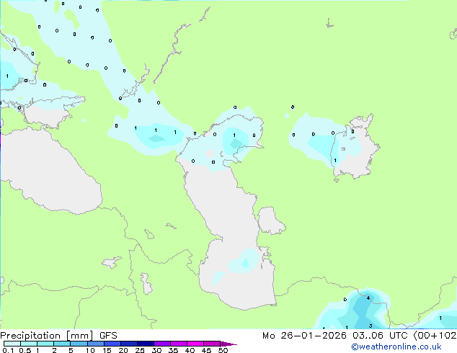The width and height of the screenshot is (457, 353).
Task: Click the precipitation value '4' on the map
Action: pos(368,298)
